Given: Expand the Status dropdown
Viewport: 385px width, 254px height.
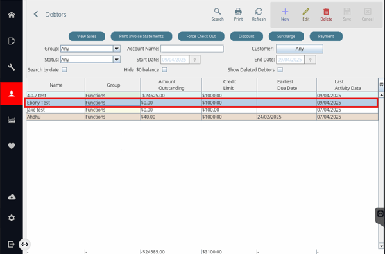Looking at the screenshot, I should pos(117,60).
